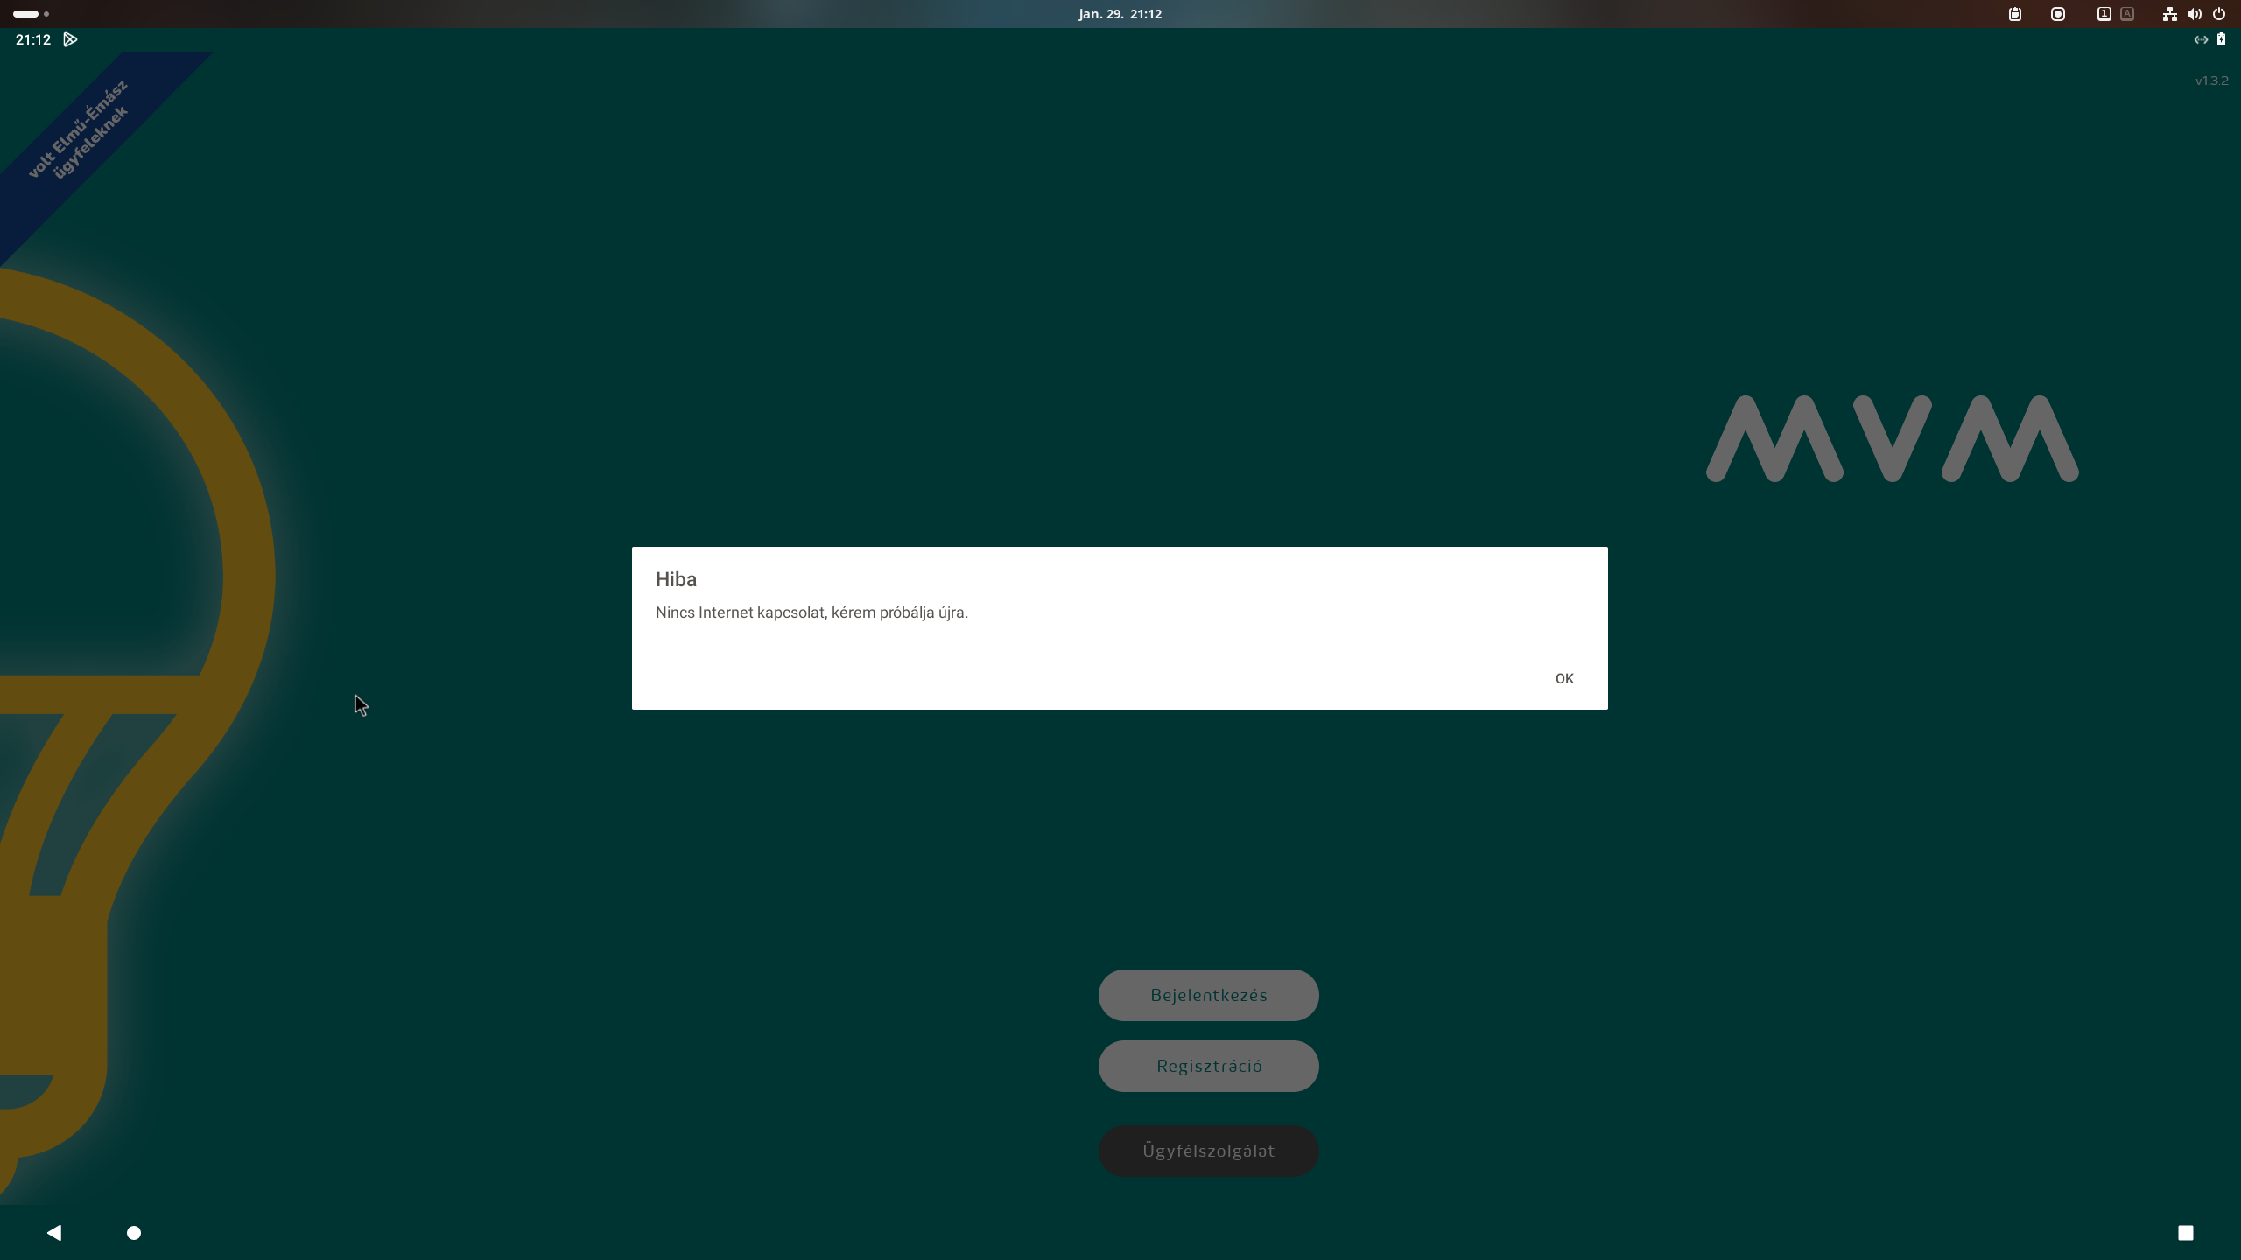Click the MVM logo
2241x1260 pixels.
coord(1892,438)
